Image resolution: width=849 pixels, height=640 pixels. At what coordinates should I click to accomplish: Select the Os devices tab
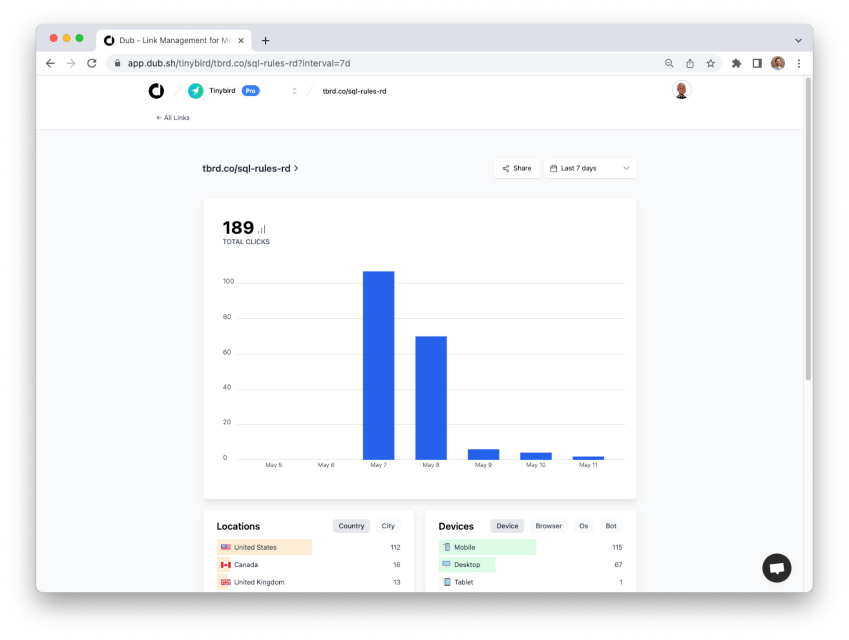583,526
